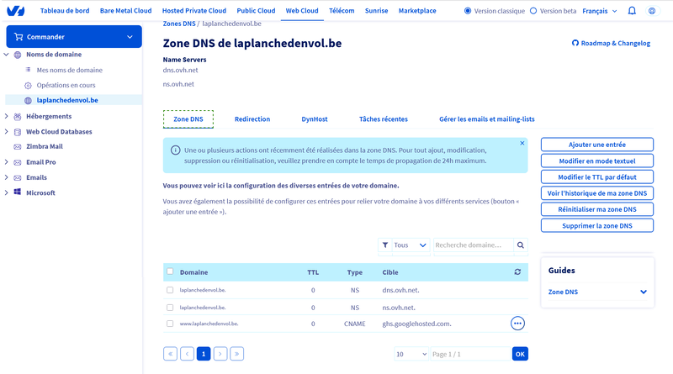The image size is (673, 374).
Task: Click the Microsoft Windows logo icon
Action: (x=18, y=192)
